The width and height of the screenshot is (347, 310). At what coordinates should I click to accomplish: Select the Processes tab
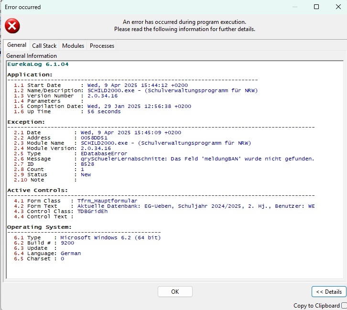pyautogui.click(x=102, y=46)
